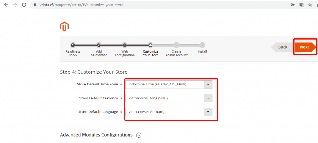Click the Customize Your Store progress marker
Screen dimensions: 318x143
coord(151,45)
